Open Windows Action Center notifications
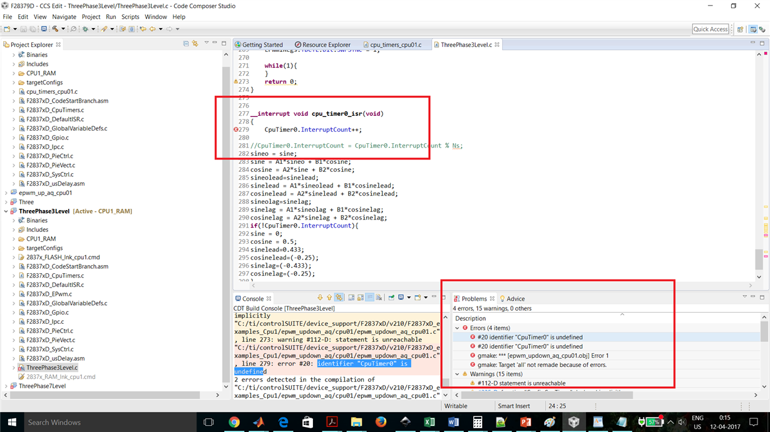 point(754,422)
